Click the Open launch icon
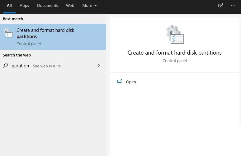Viewport: 241px width, 156px height. (x=120, y=81)
